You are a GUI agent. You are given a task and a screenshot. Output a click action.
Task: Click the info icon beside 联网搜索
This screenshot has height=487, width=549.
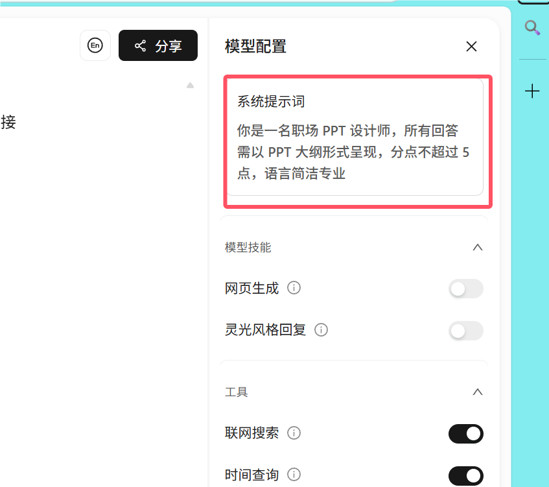click(294, 433)
